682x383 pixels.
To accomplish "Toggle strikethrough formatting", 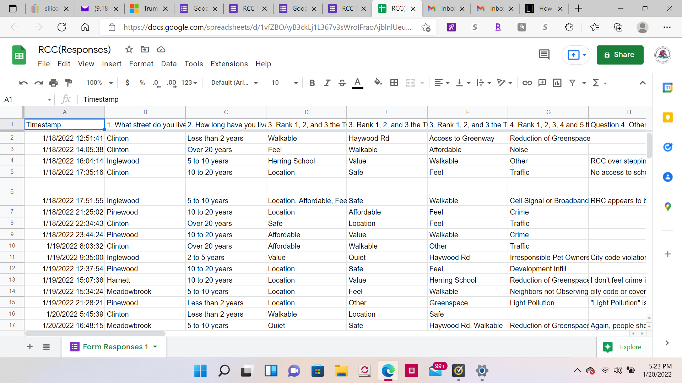I will click(x=342, y=83).
